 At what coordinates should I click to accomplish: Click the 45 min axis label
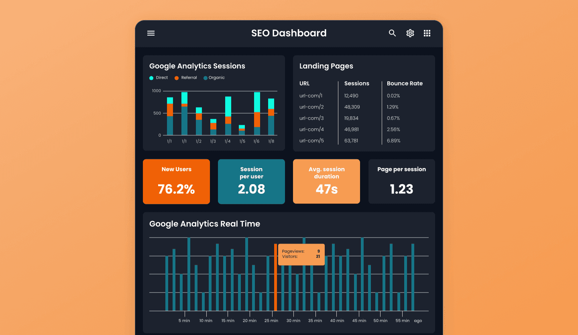point(359,321)
